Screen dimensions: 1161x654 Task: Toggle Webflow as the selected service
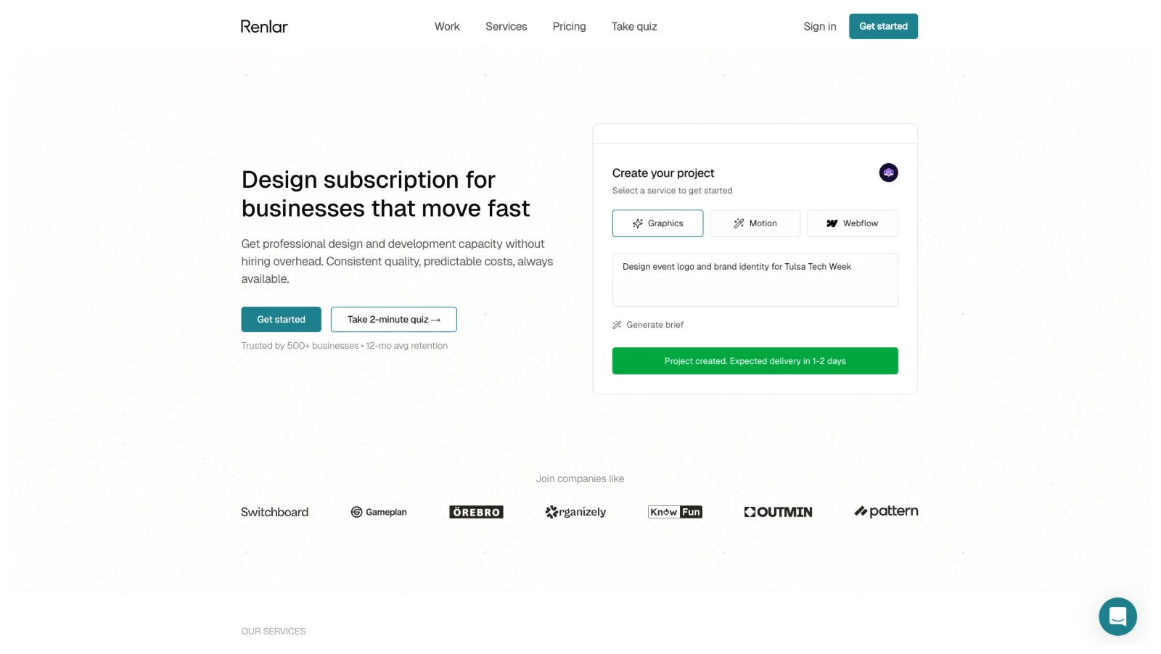(x=853, y=223)
